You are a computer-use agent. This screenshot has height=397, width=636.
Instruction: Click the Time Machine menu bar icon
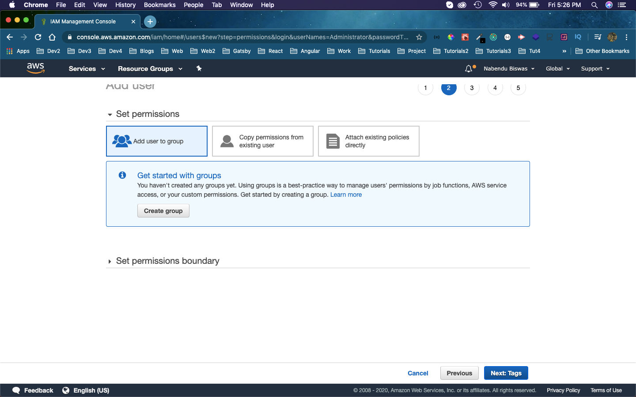tap(477, 5)
